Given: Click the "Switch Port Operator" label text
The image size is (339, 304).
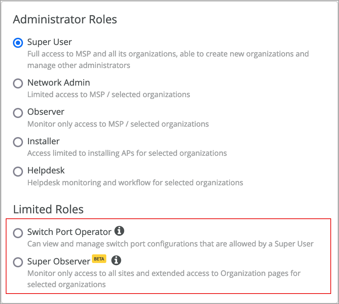Looking at the screenshot, I should coord(69,232).
